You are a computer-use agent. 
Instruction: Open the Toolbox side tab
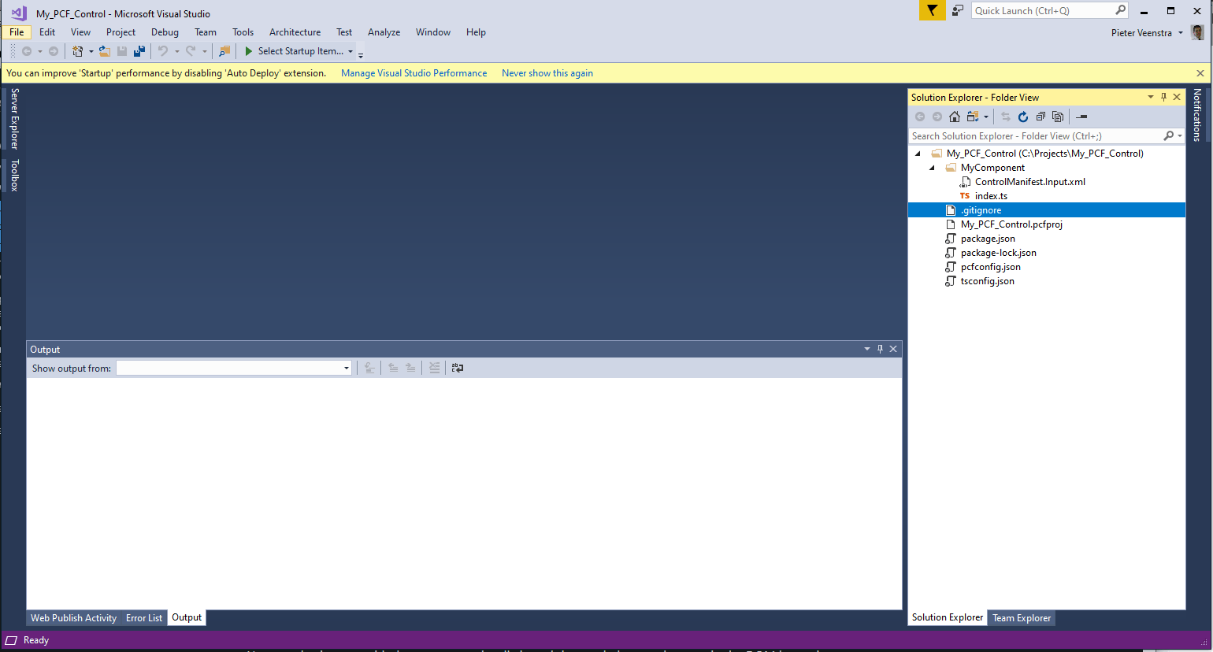[x=14, y=175]
